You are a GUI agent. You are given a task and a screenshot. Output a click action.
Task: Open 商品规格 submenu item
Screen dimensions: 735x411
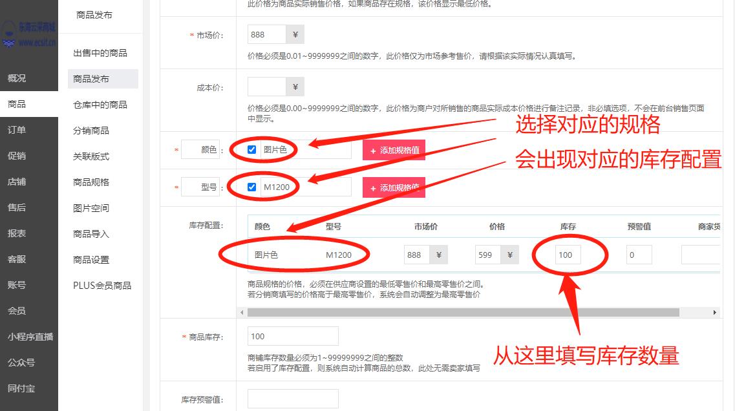click(91, 182)
